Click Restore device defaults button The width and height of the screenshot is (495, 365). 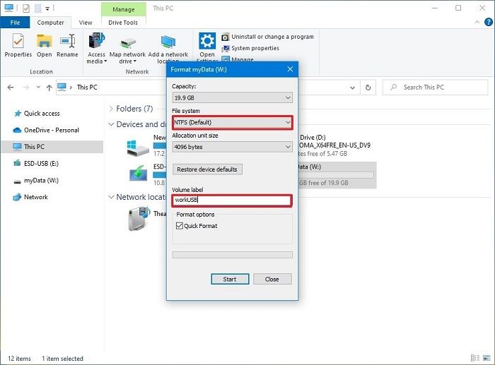207,169
